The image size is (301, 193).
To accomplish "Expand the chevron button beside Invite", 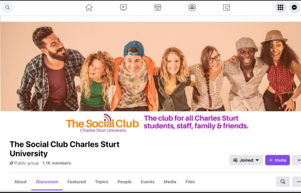I will (x=297, y=160).
